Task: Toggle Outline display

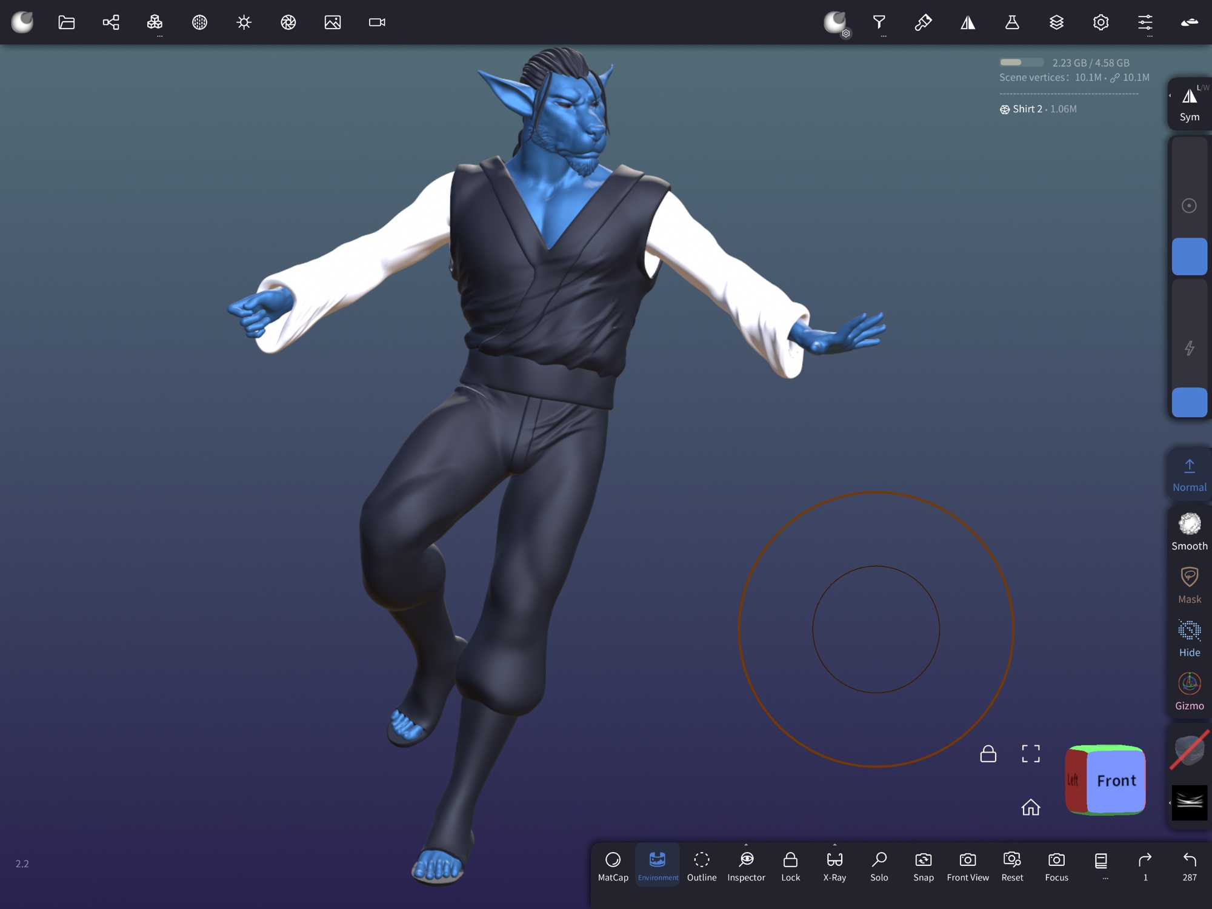Action: pyautogui.click(x=702, y=865)
